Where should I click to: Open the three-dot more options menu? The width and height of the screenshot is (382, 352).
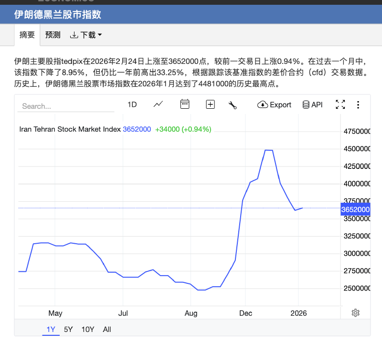point(358,104)
